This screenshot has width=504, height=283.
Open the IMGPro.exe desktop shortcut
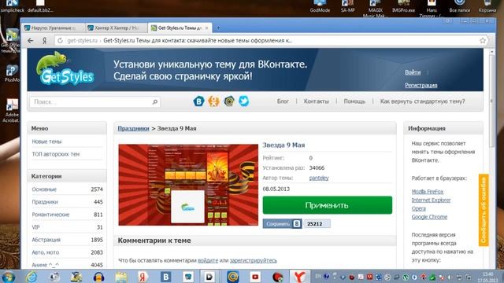pos(403,6)
